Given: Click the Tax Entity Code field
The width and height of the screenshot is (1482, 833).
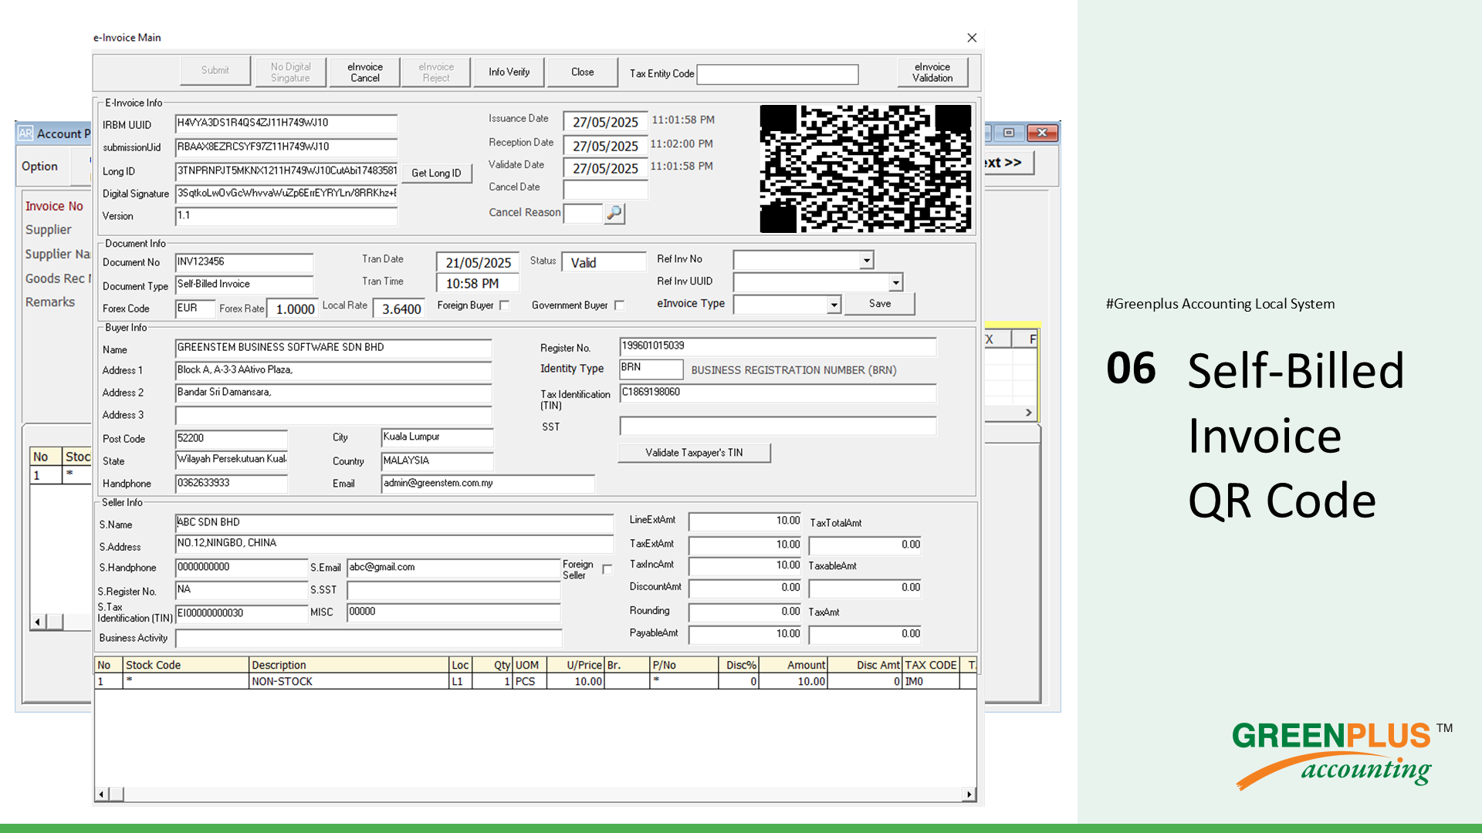Looking at the screenshot, I should coord(777,75).
